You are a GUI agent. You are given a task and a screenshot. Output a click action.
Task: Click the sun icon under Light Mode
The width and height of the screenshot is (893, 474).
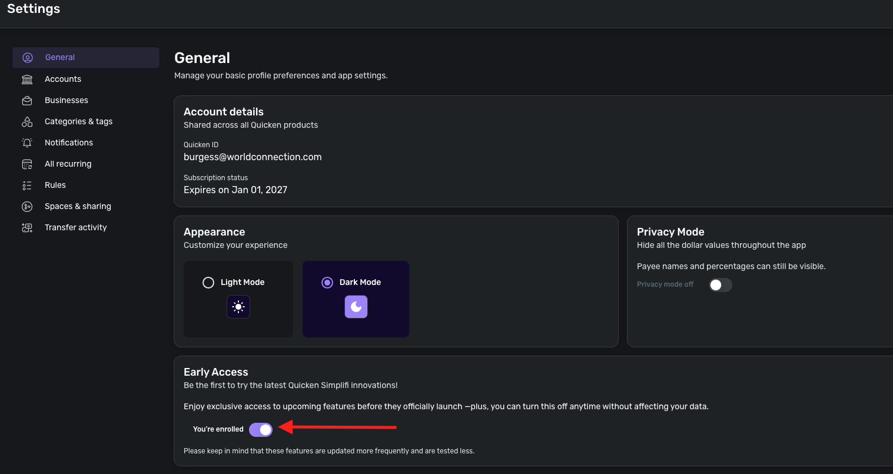pos(238,307)
